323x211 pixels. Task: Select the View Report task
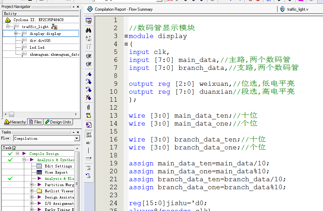[x=56, y=172]
